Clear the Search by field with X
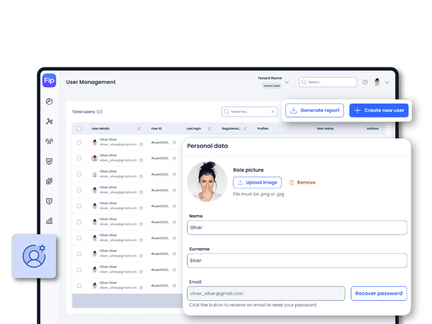 coord(272,111)
